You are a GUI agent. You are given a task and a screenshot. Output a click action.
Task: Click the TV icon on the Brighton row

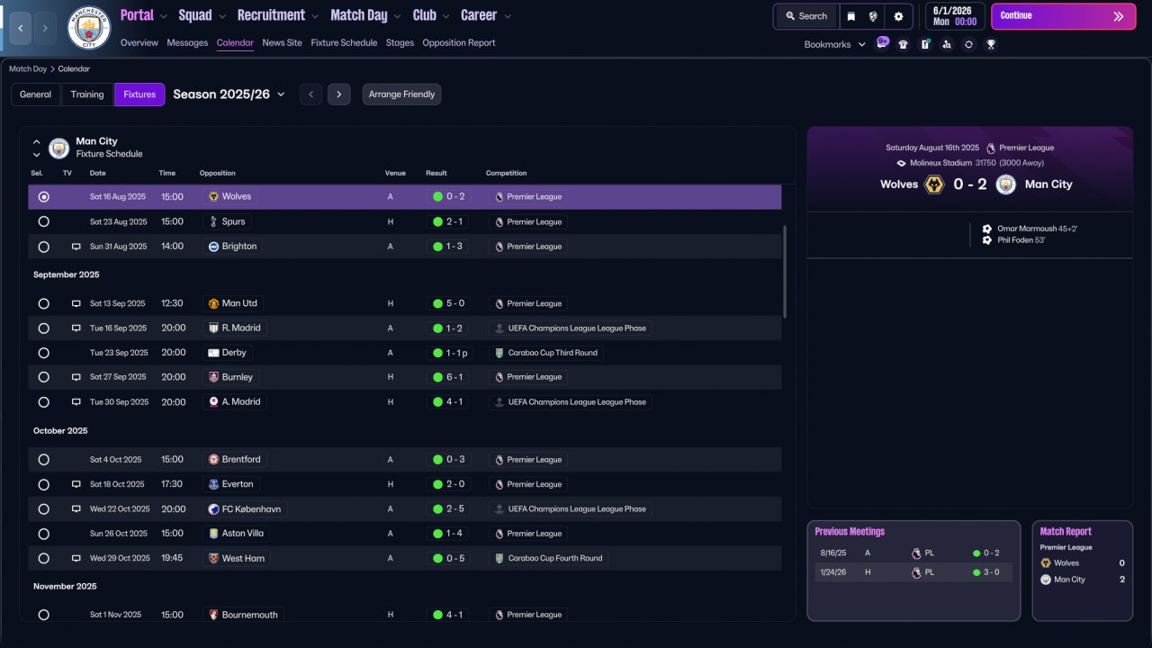(x=76, y=247)
